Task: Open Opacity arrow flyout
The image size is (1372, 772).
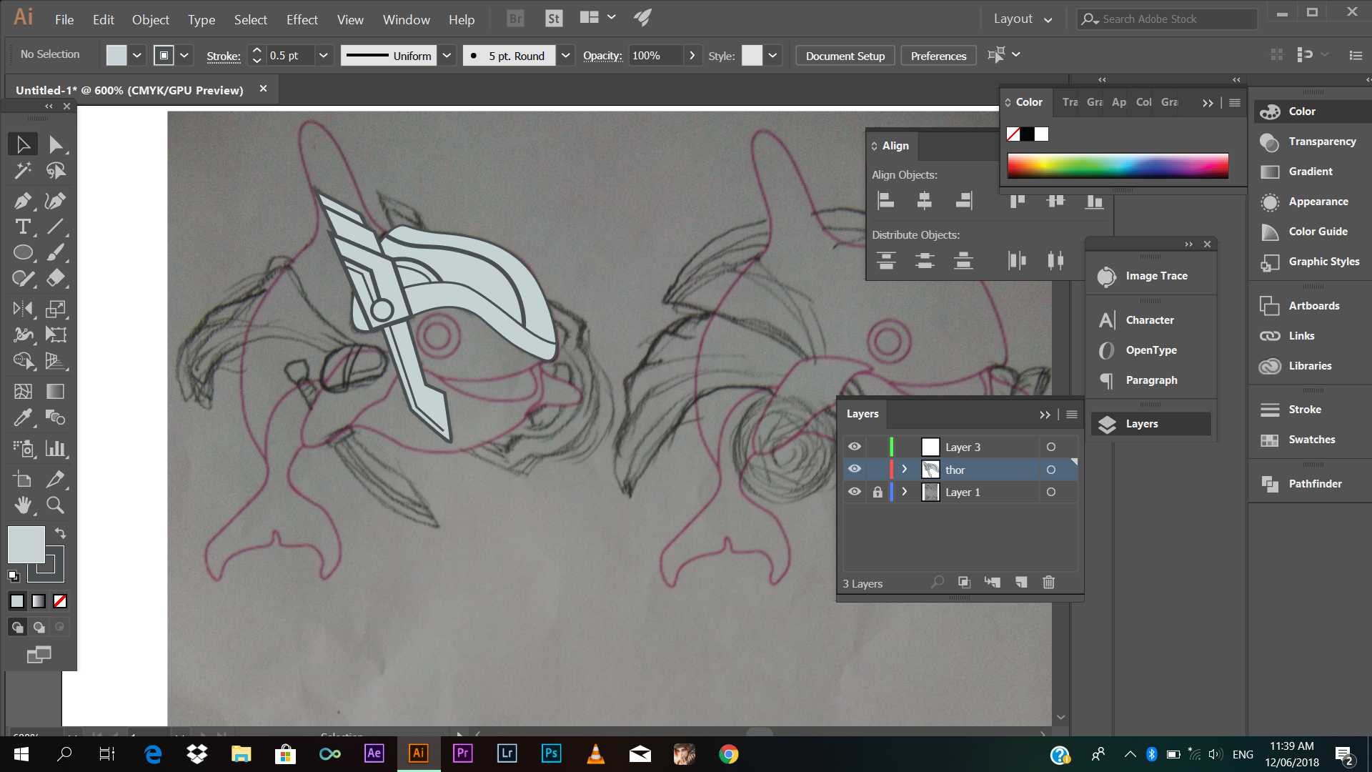Action: pyautogui.click(x=692, y=55)
